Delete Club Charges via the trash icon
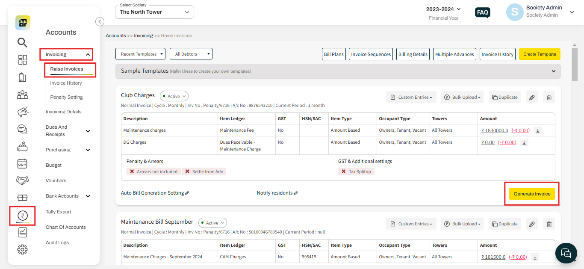584x269 pixels. [549, 97]
